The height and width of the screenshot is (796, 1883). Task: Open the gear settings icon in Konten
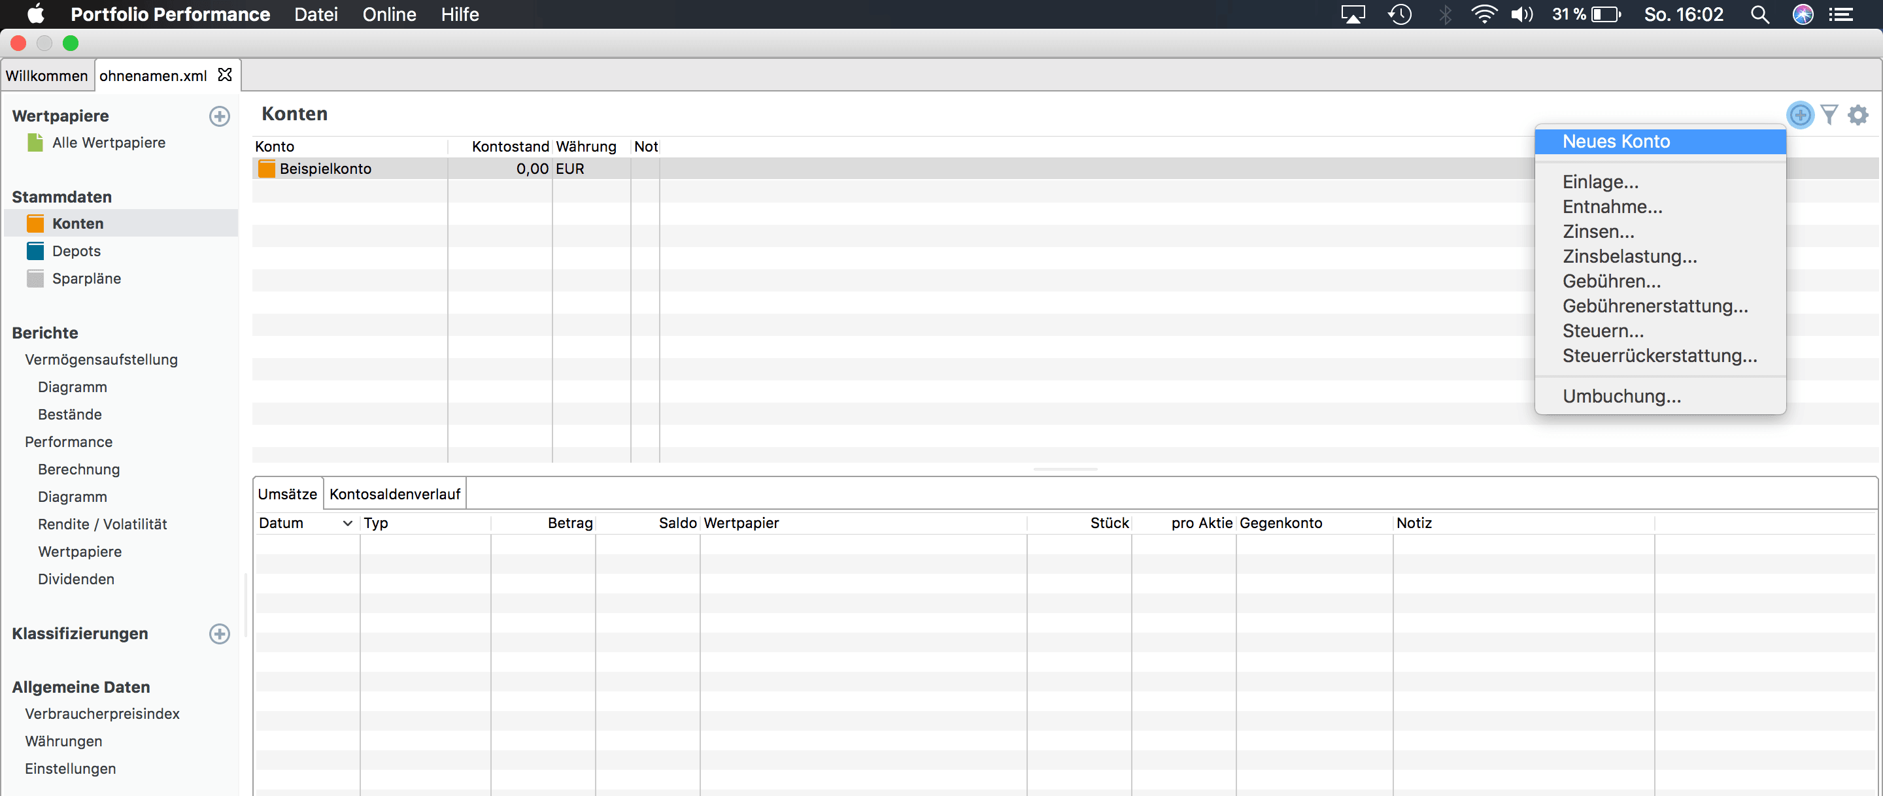pos(1858,115)
